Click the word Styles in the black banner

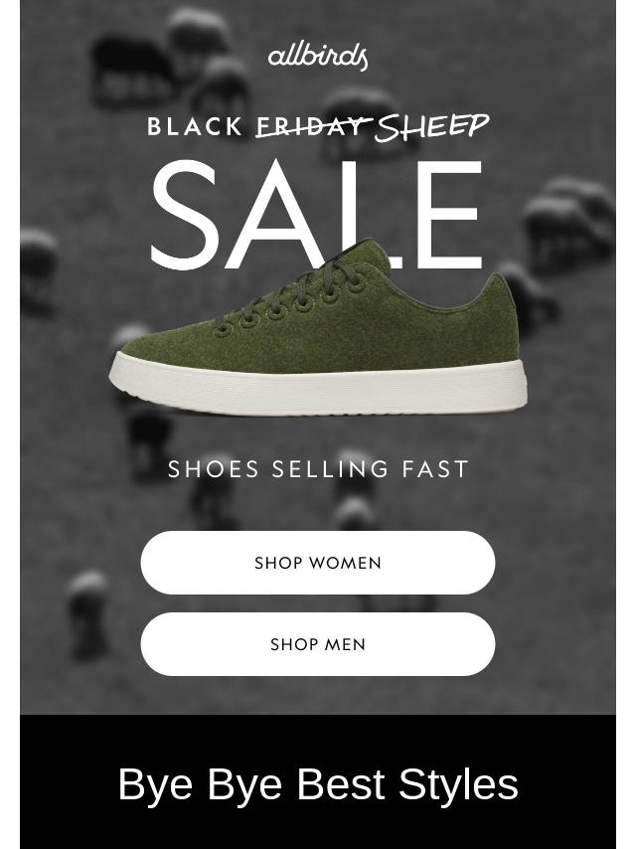click(x=458, y=785)
